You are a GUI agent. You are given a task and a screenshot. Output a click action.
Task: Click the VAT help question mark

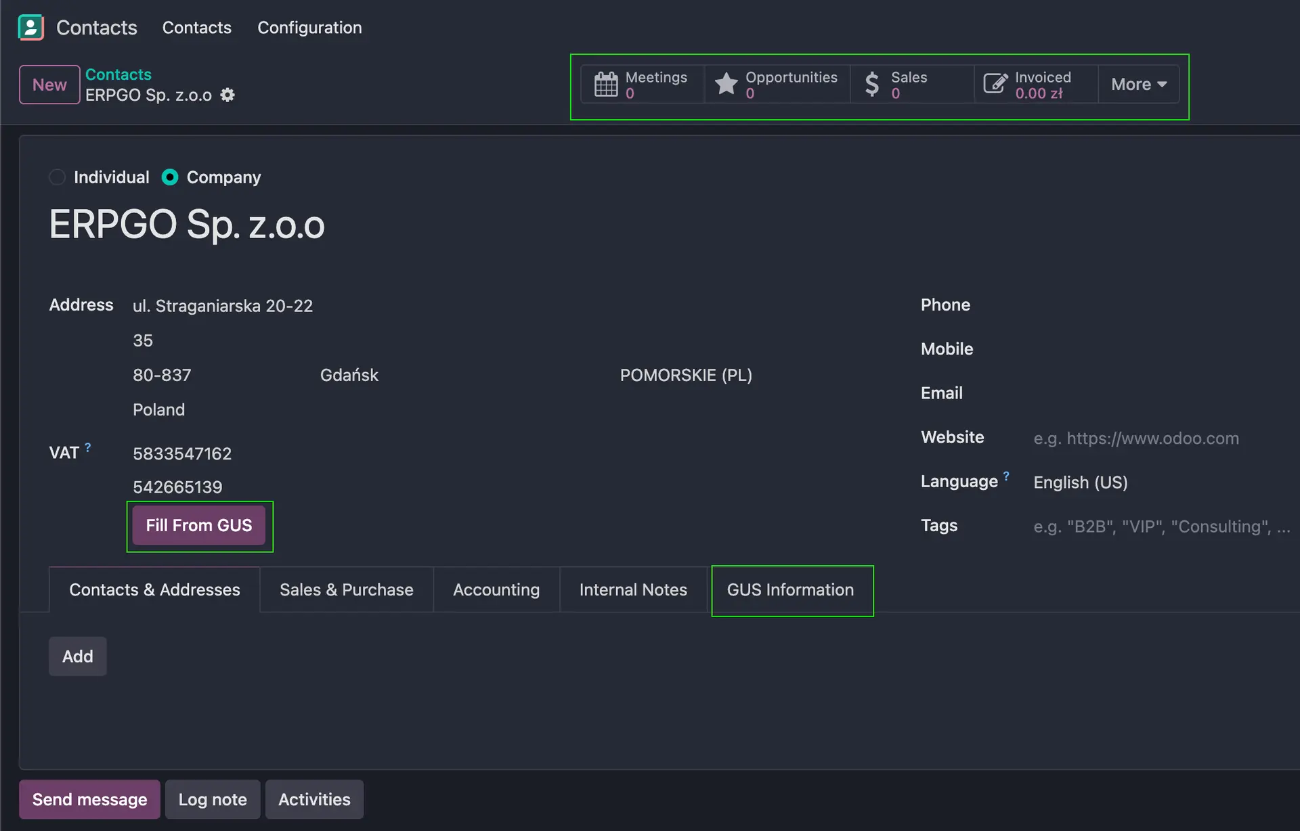(x=88, y=447)
